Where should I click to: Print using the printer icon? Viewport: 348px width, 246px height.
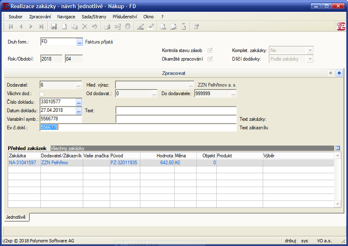[x=107, y=26]
